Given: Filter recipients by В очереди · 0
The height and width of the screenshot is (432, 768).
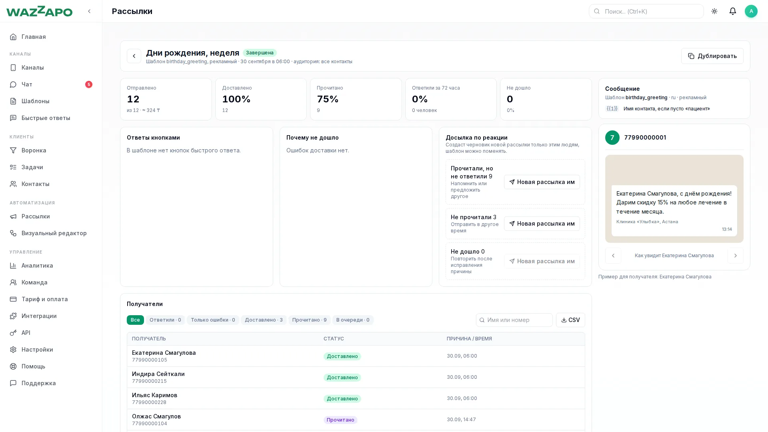Looking at the screenshot, I should (353, 320).
